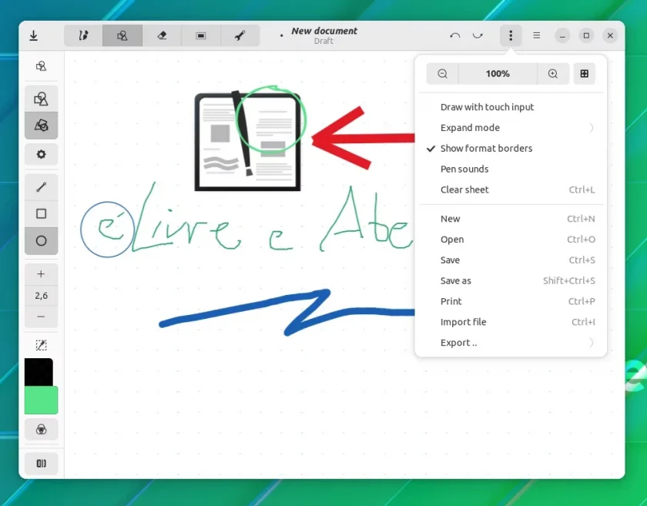647x506 pixels.
Task: Choose the Tools wrench icon
Action: tap(240, 35)
